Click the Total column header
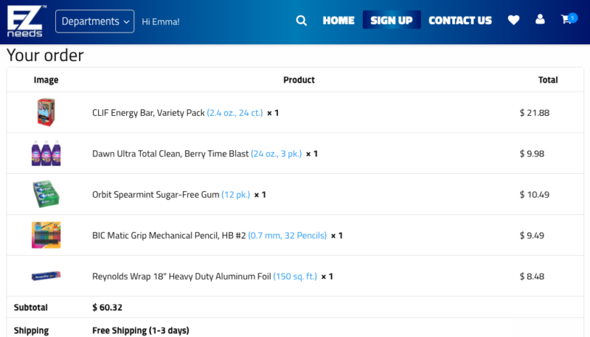This screenshot has height=337, width=590. (x=548, y=80)
